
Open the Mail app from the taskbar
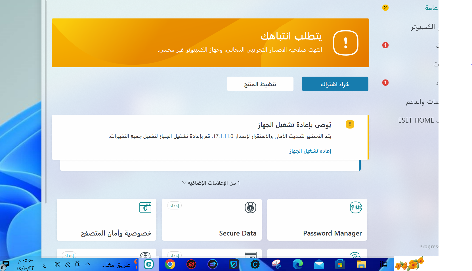click(x=319, y=264)
